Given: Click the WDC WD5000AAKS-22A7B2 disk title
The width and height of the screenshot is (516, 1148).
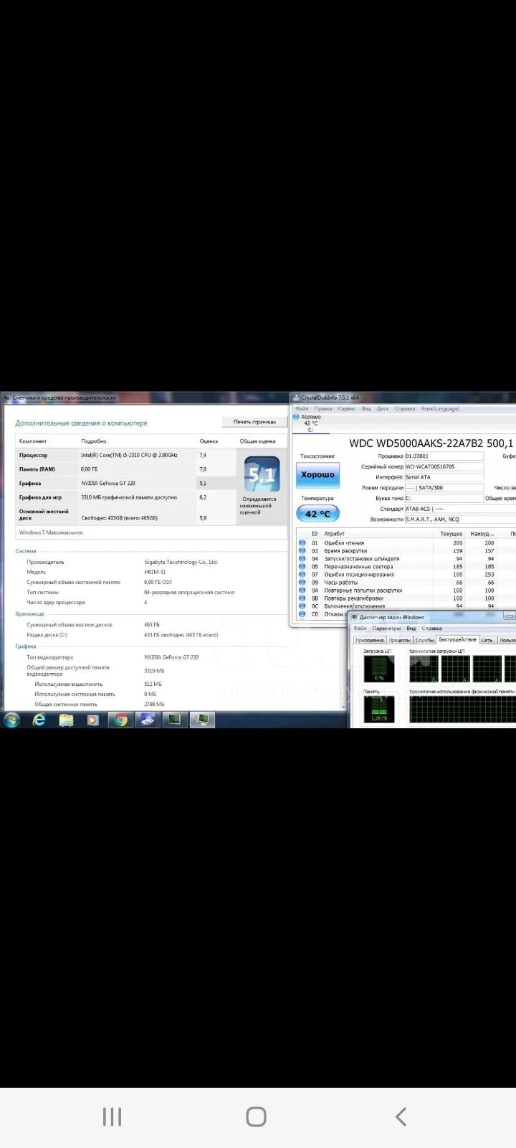Looking at the screenshot, I should click(432, 443).
